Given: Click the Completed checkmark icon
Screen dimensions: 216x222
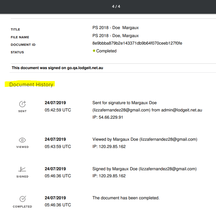Looking at the screenshot, I should [x=23, y=198].
